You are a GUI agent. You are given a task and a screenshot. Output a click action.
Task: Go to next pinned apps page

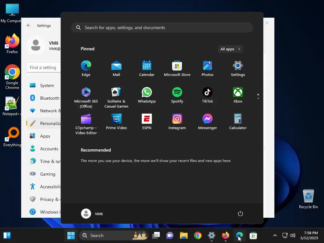coord(258,98)
